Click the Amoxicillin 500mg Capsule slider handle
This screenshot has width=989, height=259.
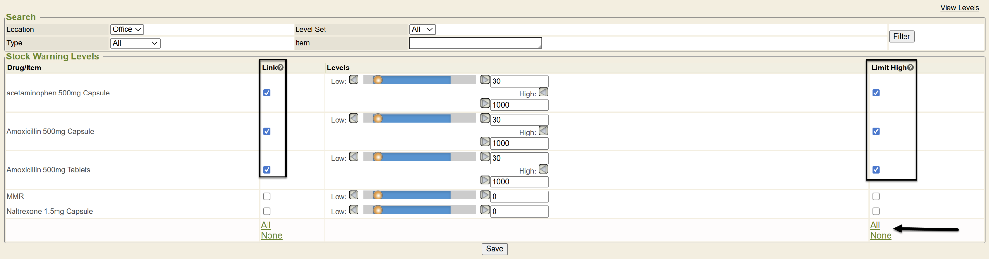pyautogui.click(x=378, y=118)
